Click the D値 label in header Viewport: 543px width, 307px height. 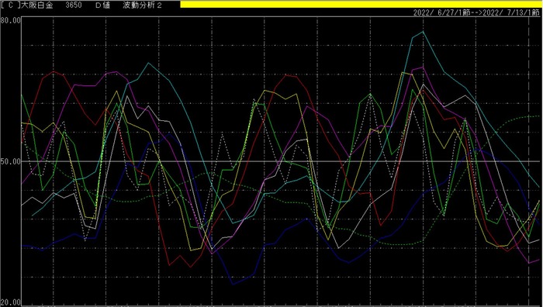point(103,5)
